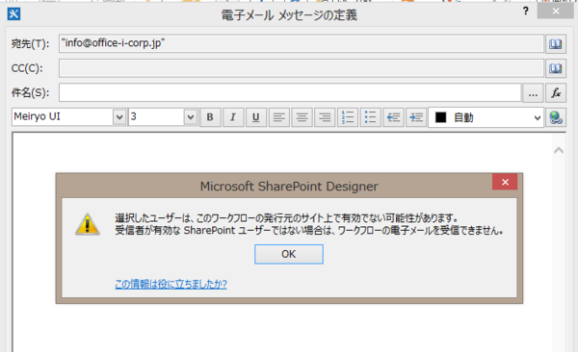This screenshot has height=352, width=578.
Task: Decrease indent of paragraph
Action: coord(393,117)
